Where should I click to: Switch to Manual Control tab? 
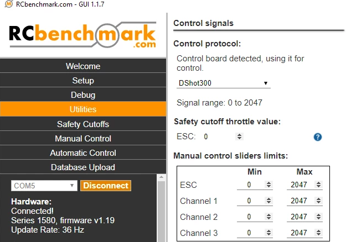tap(83, 138)
